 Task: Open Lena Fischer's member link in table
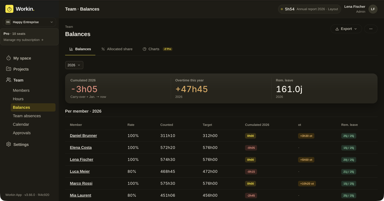(x=82, y=159)
